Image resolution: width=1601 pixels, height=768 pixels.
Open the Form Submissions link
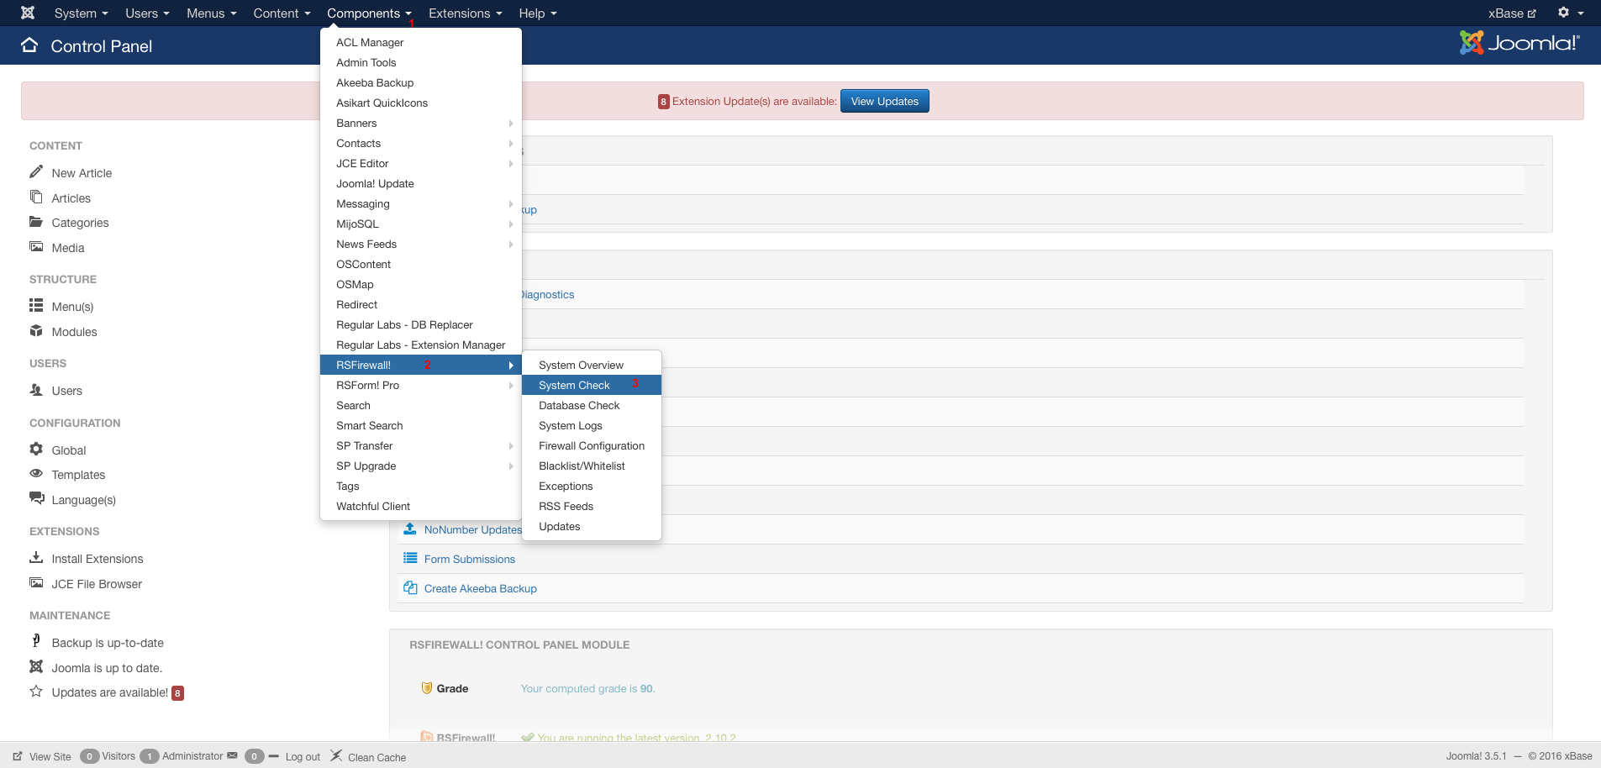[x=469, y=559]
